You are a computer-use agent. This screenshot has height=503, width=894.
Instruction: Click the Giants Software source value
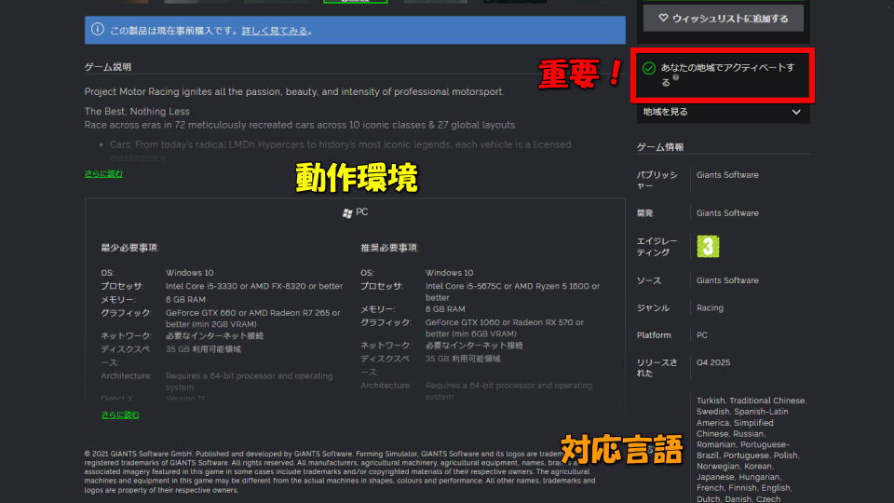click(x=727, y=280)
